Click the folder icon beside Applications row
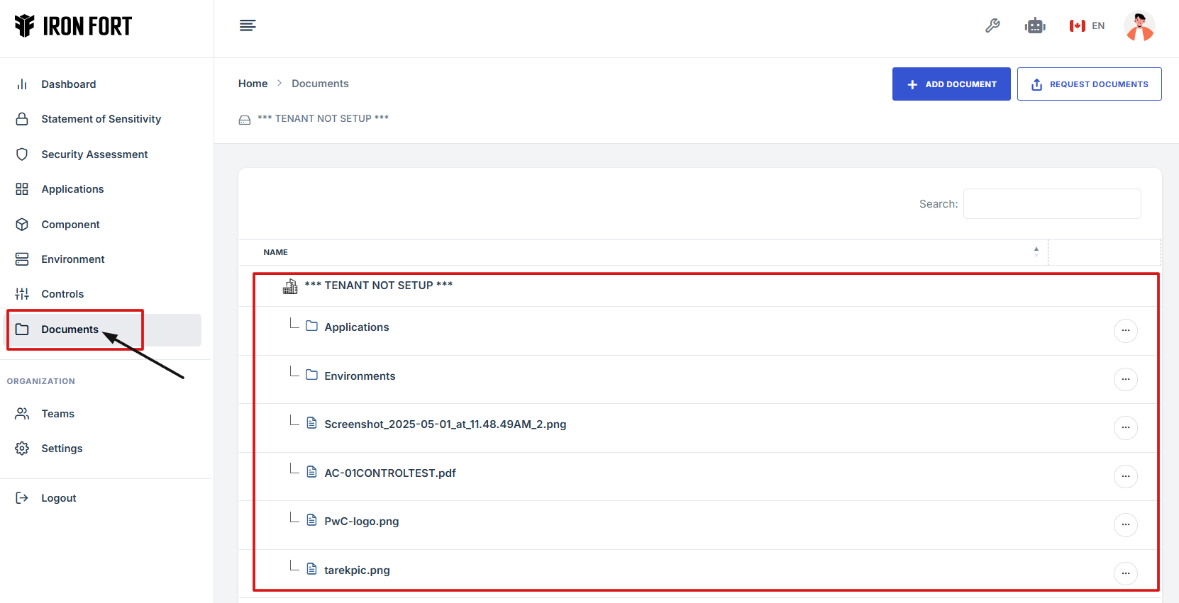This screenshot has width=1179, height=603. pos(311,326)
